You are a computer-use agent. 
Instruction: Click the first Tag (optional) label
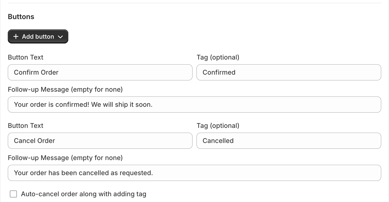pyautogui.click(x=218, y=57)
